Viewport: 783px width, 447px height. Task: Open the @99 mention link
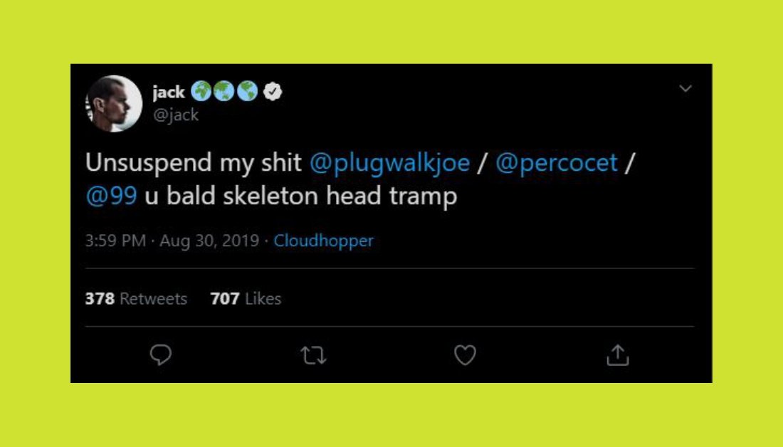(x=111, y=196)
